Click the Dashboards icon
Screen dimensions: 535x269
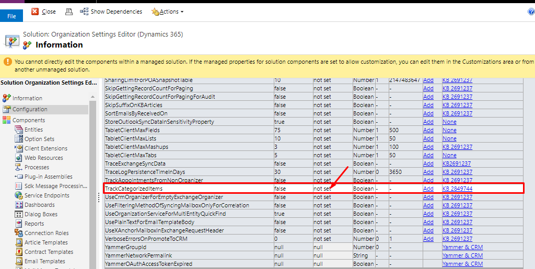click(x=19, y=205)
